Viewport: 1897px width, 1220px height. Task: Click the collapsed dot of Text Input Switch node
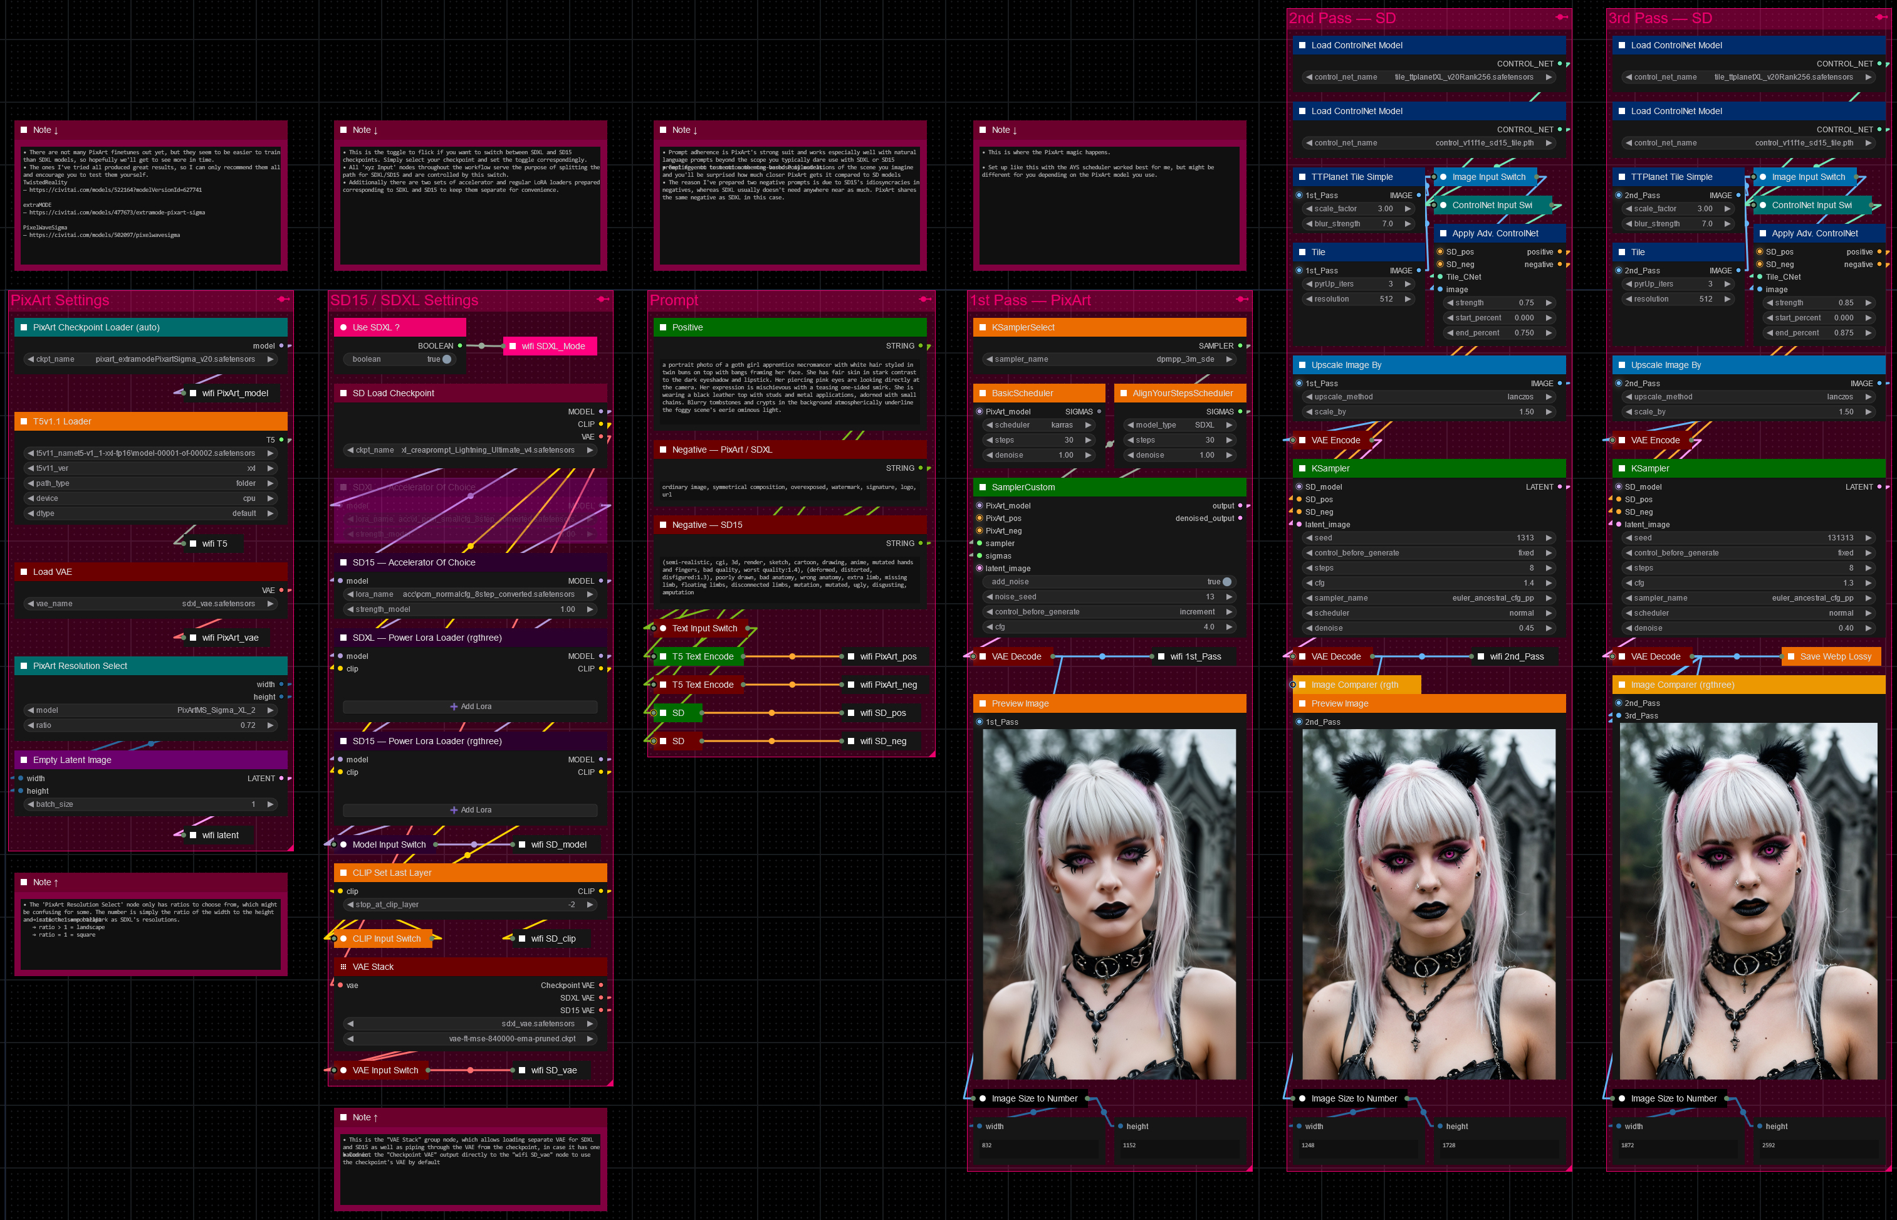pyautogui.click(x=662, y=628)
